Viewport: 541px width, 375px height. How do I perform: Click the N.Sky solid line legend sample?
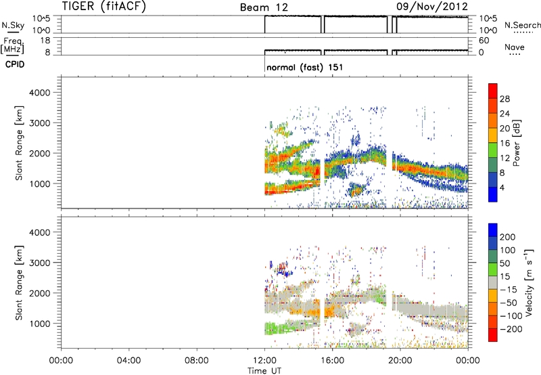click(x=13, y=32)
